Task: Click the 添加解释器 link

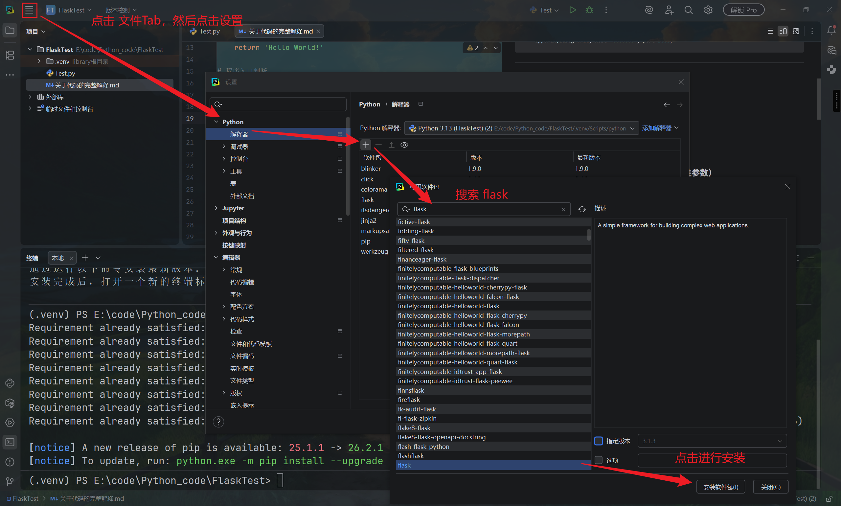Action: pos(660,128)
